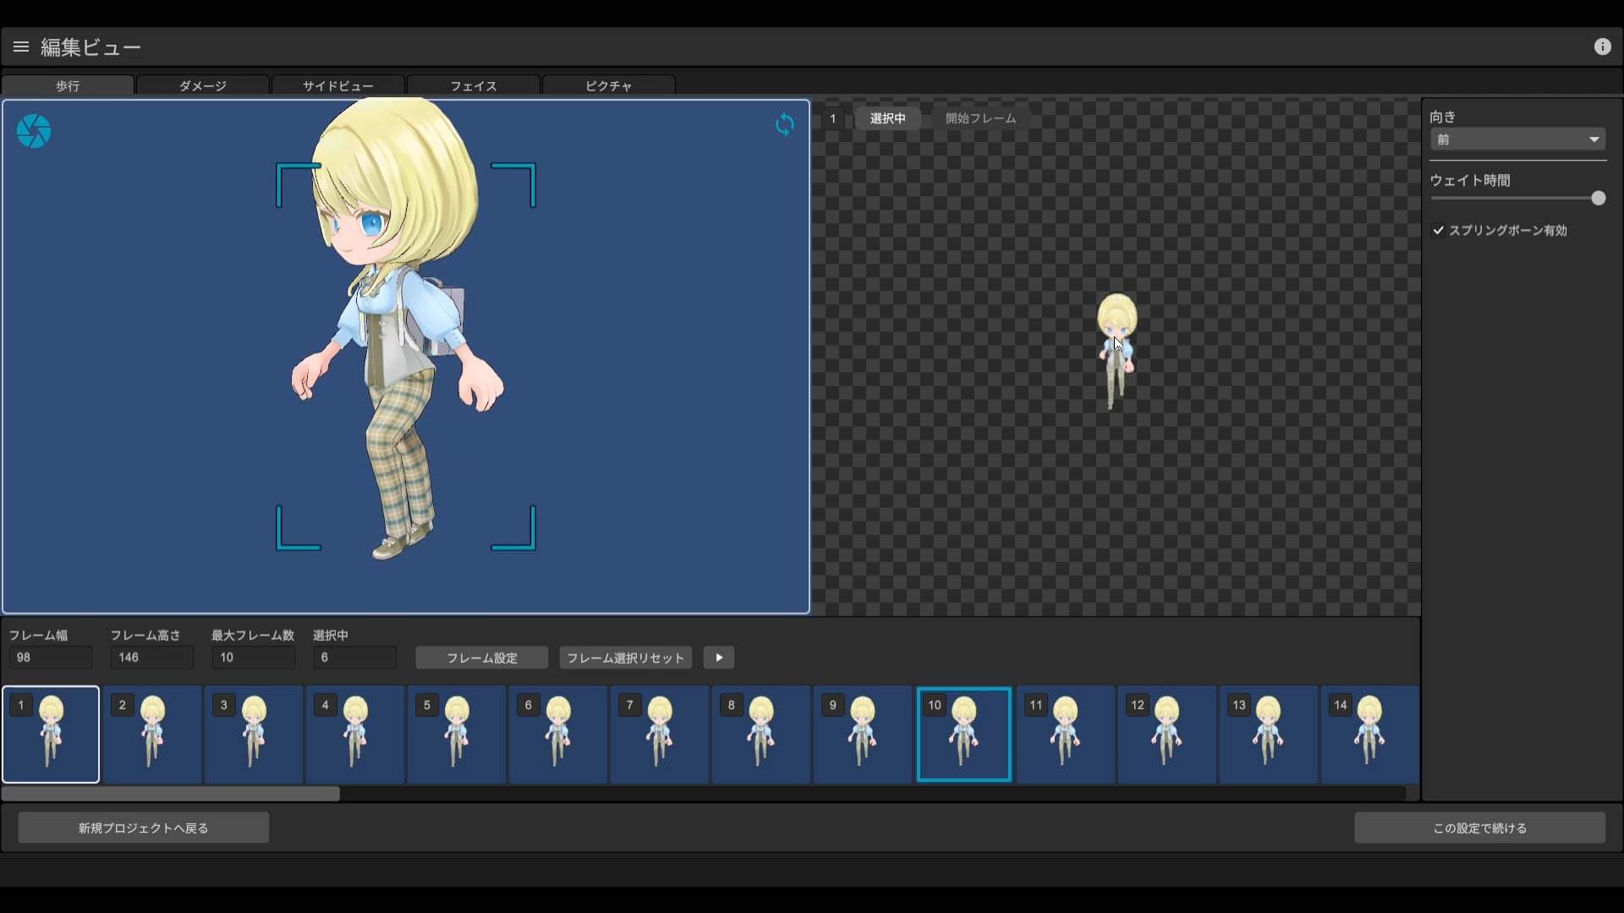Select the サイドビュー tab
This screenshot has height=913, width=1624.
click(x=337, y=85)
